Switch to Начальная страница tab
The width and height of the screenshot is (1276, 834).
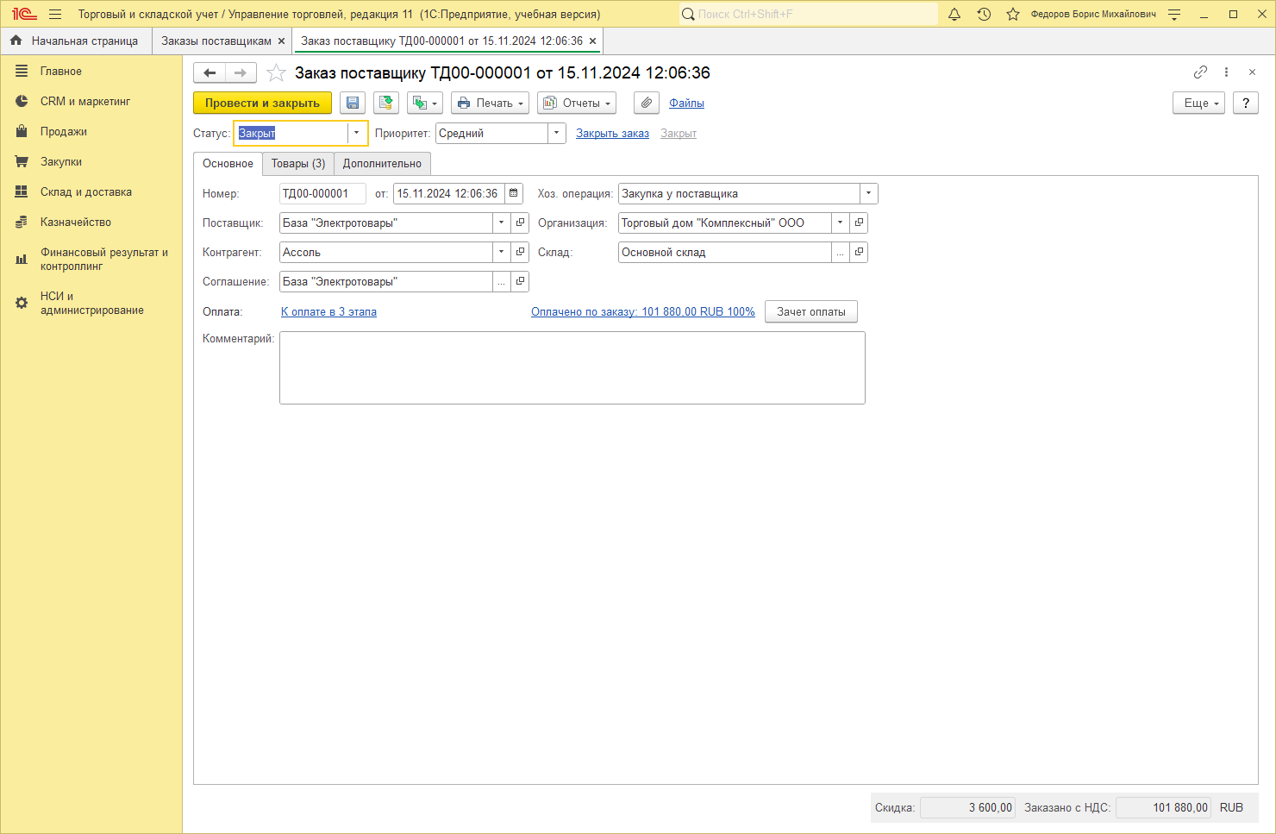point(75,41)
